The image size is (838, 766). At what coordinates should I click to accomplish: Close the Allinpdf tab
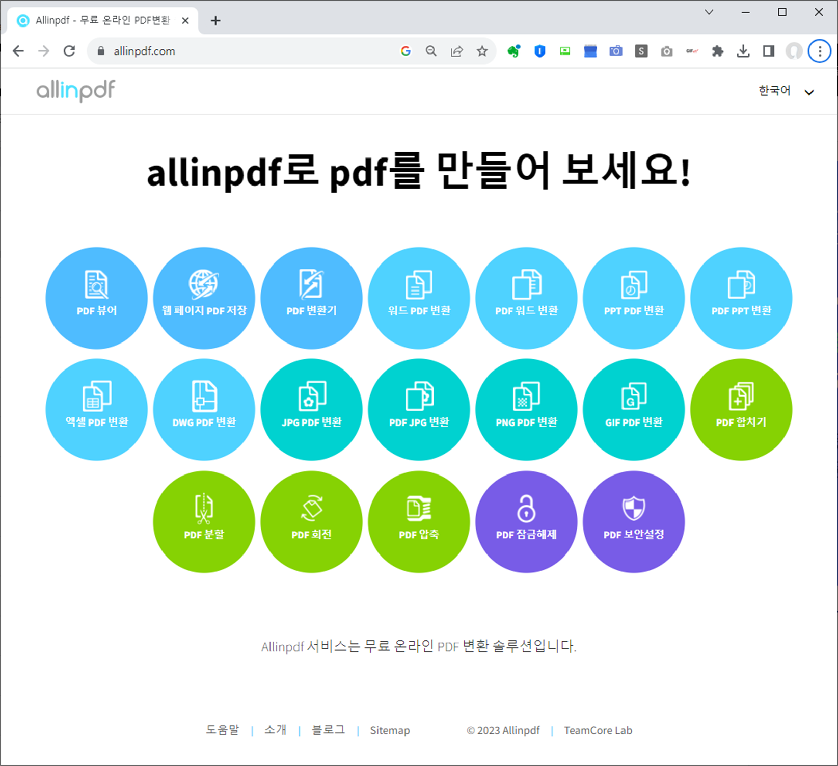tap(185, 21)
